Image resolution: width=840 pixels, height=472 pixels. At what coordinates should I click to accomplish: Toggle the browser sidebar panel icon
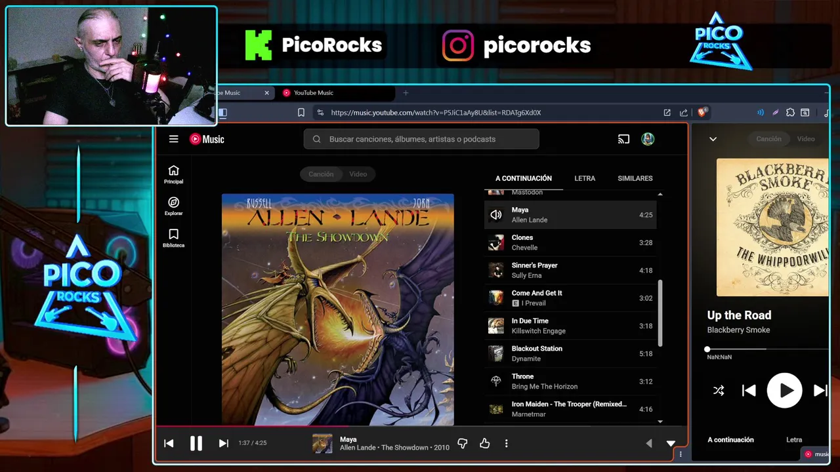[x=223, y=113]
